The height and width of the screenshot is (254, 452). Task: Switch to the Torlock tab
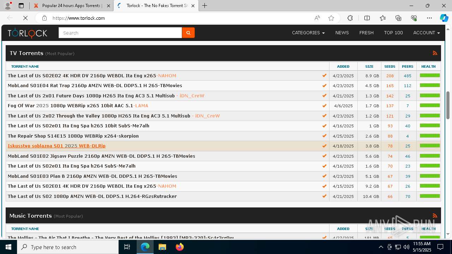point(156,6)
